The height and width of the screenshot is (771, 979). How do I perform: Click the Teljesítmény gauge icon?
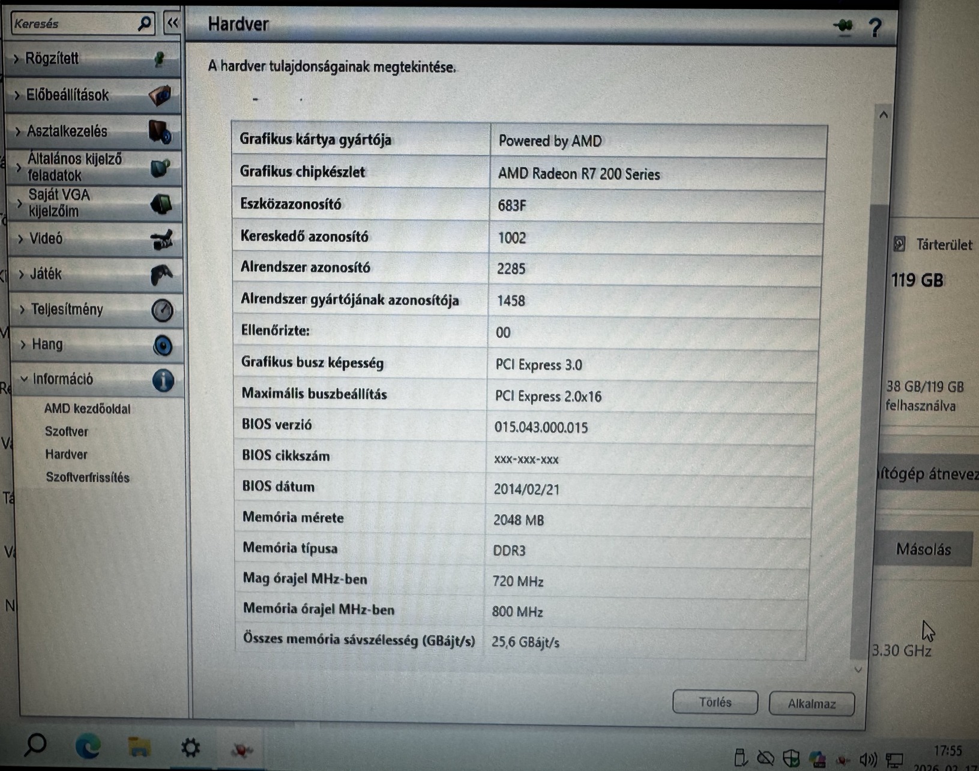(x=162, y=310)
